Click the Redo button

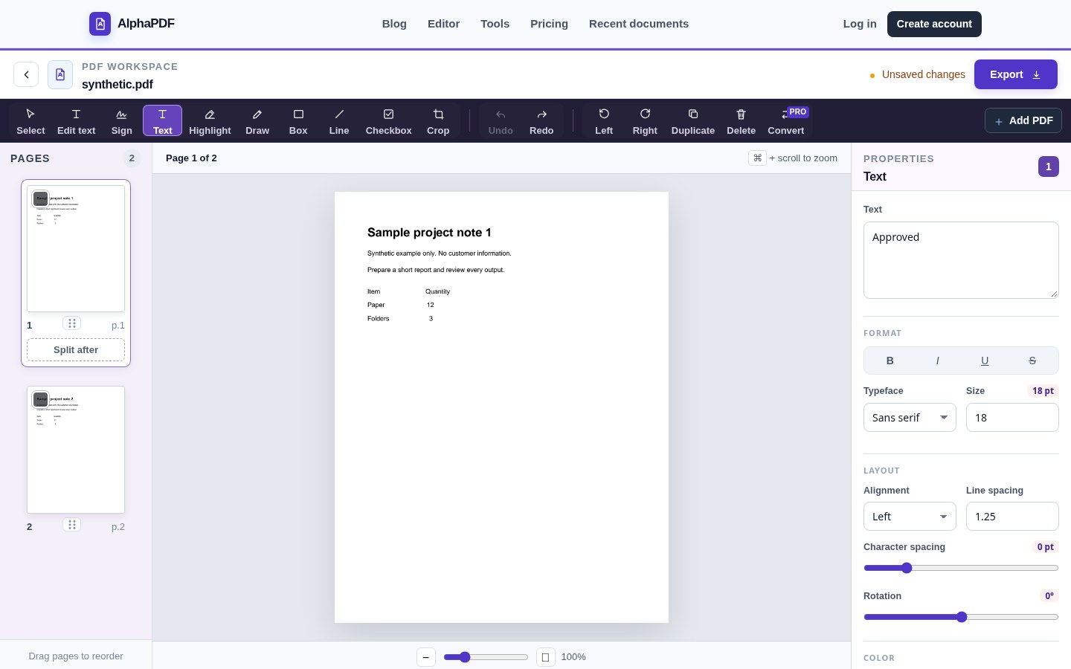click(541, 120)
